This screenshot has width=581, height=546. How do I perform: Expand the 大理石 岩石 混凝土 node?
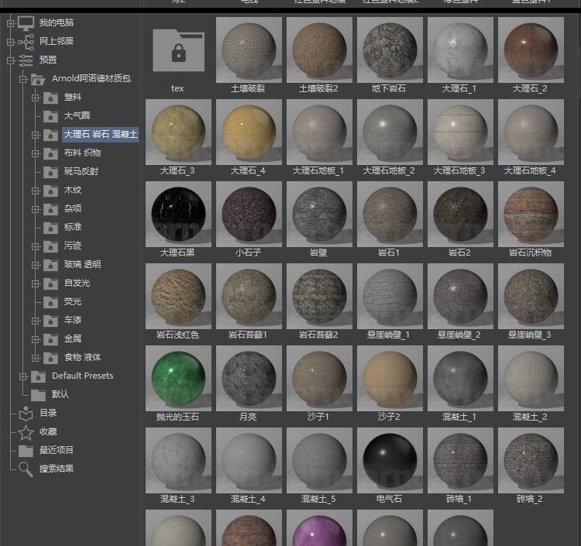click(x=35, y=135)
